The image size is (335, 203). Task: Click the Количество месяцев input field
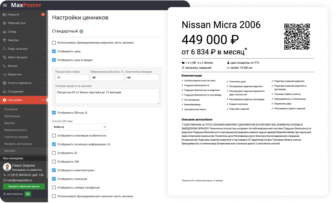coord(142,78)
